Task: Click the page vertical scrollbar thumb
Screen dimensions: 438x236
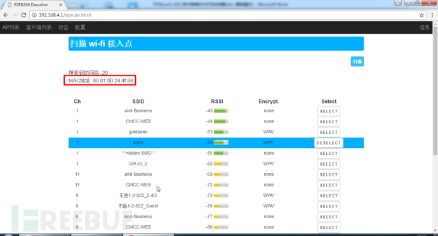Action: pyautogui.click(x=435, y=91)
